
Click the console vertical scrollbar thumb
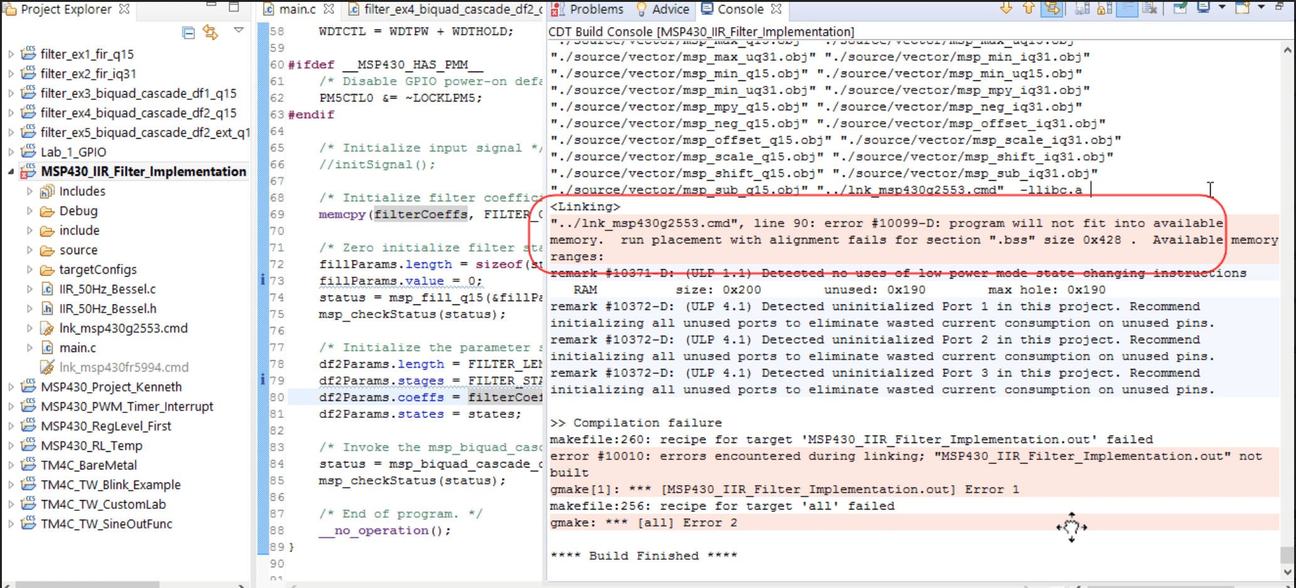click(x=1287, y=555)
